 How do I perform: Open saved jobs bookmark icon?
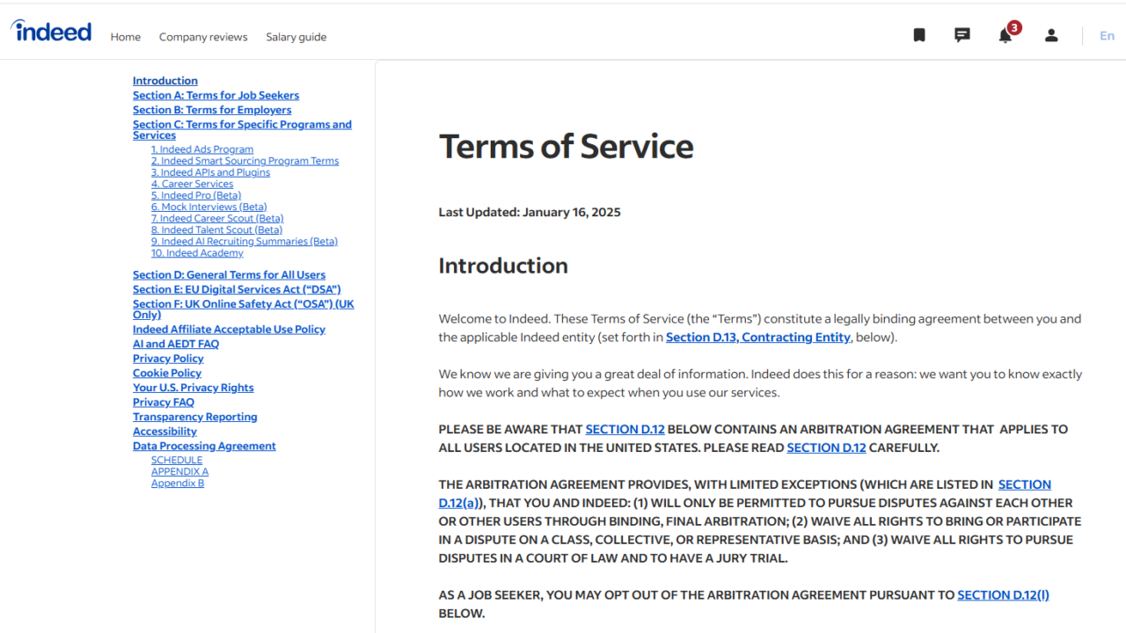[919, 35]
